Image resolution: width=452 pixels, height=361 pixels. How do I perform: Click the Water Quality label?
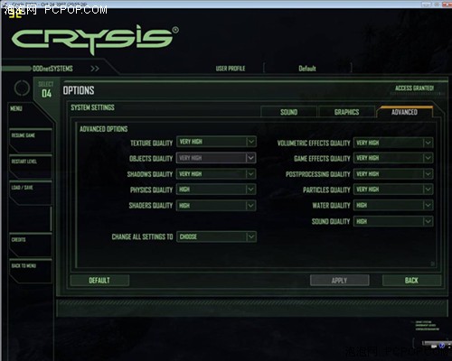[x=331, y=206]
